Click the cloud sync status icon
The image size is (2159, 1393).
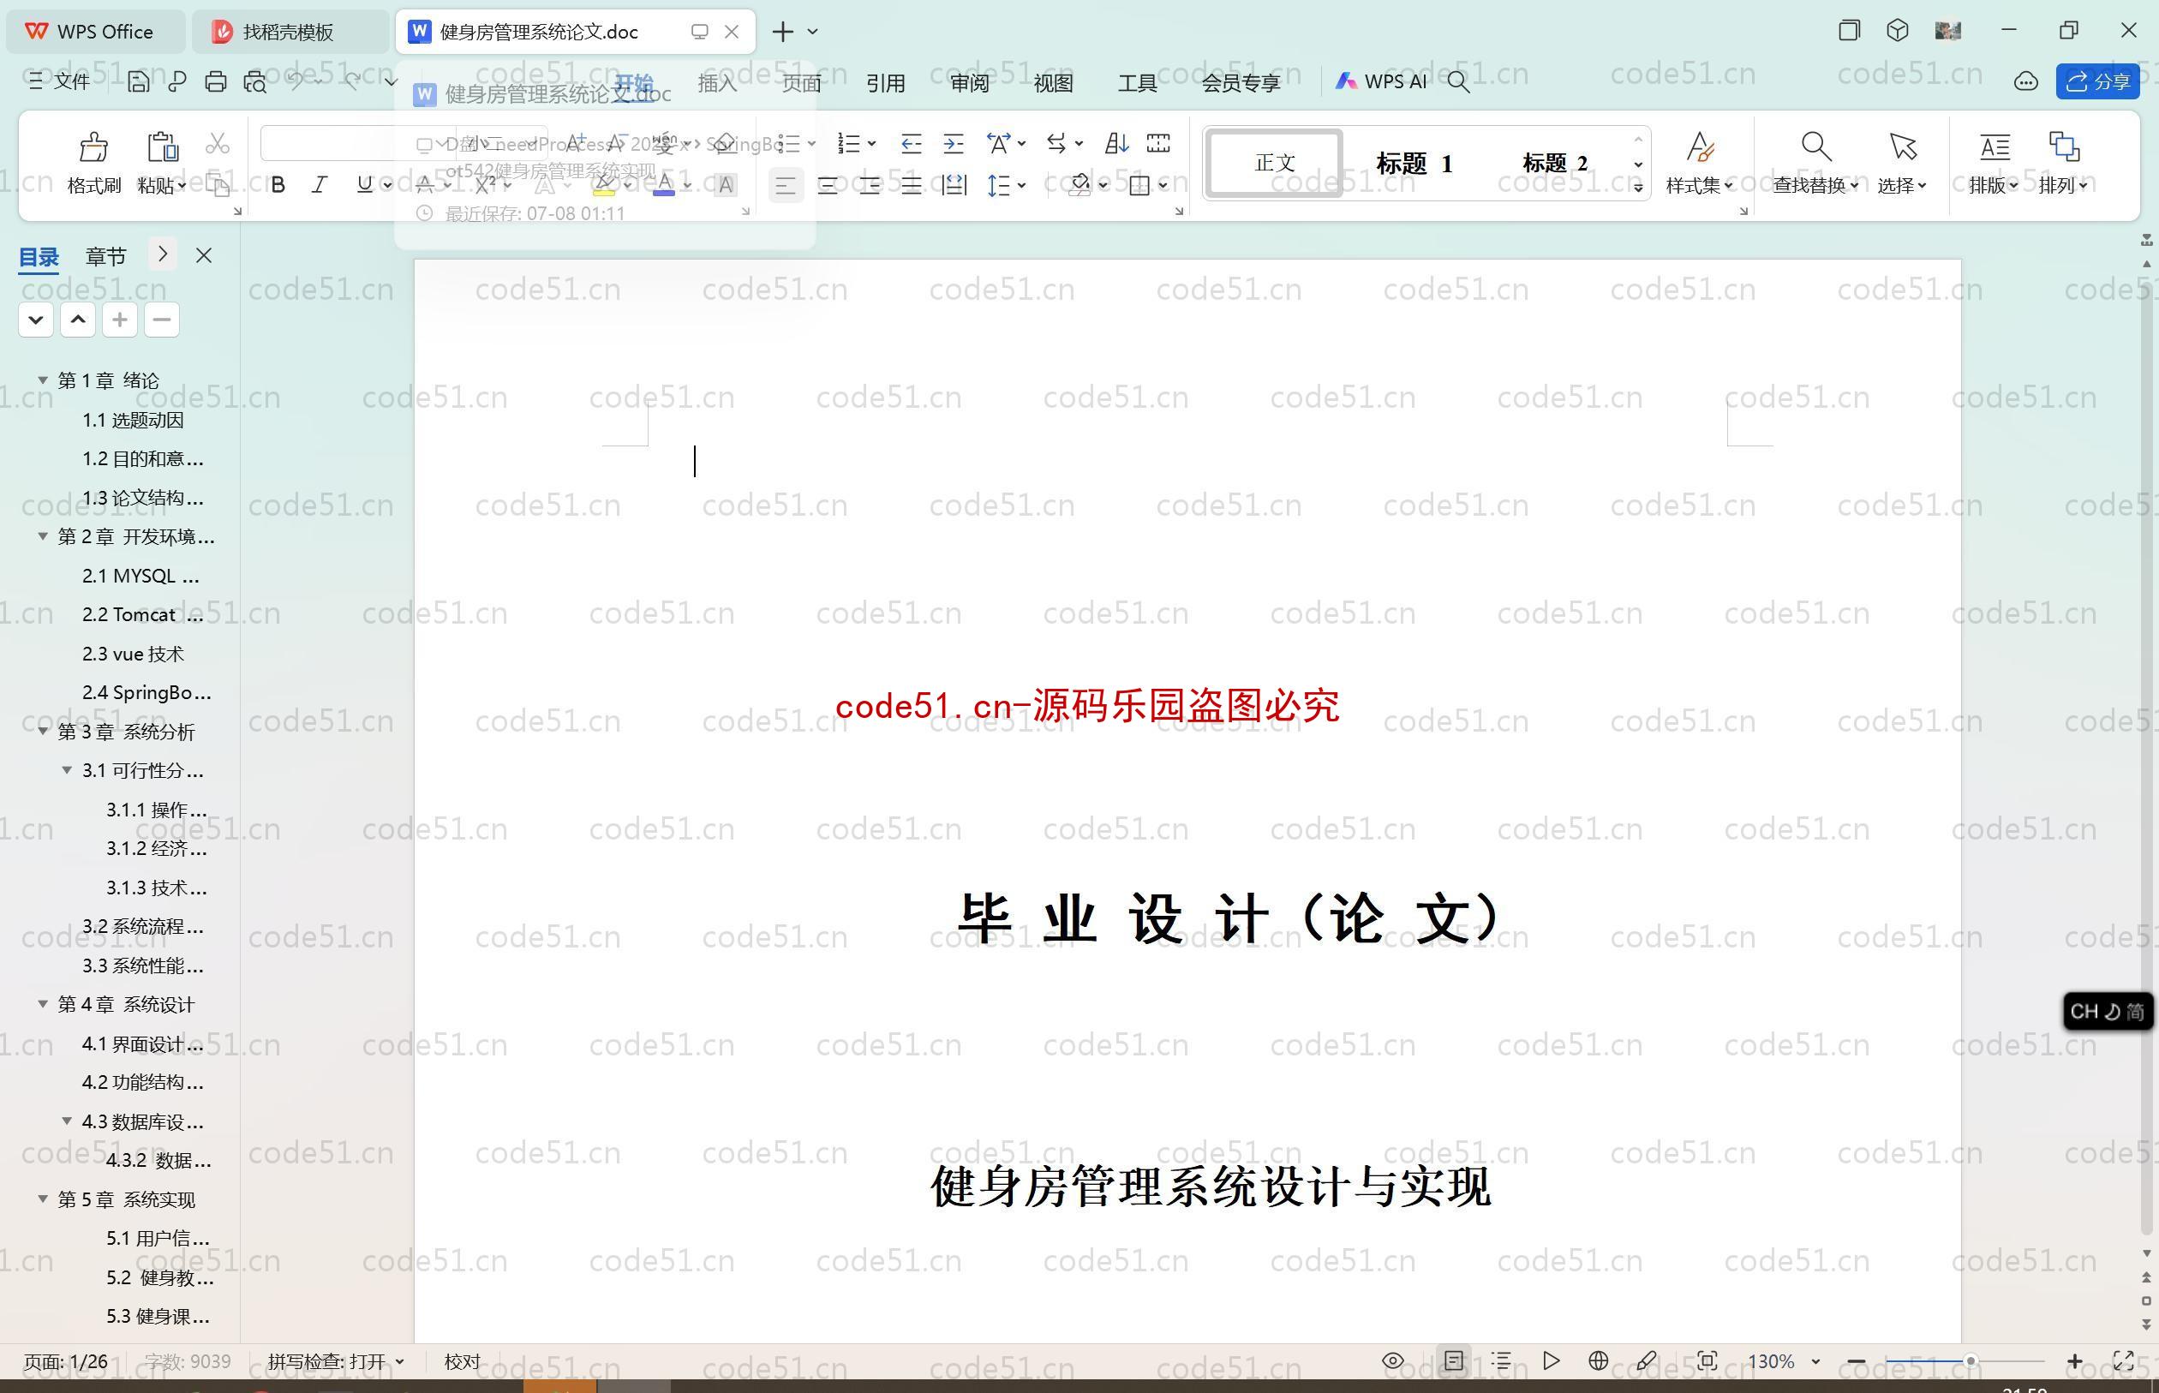2026,82
